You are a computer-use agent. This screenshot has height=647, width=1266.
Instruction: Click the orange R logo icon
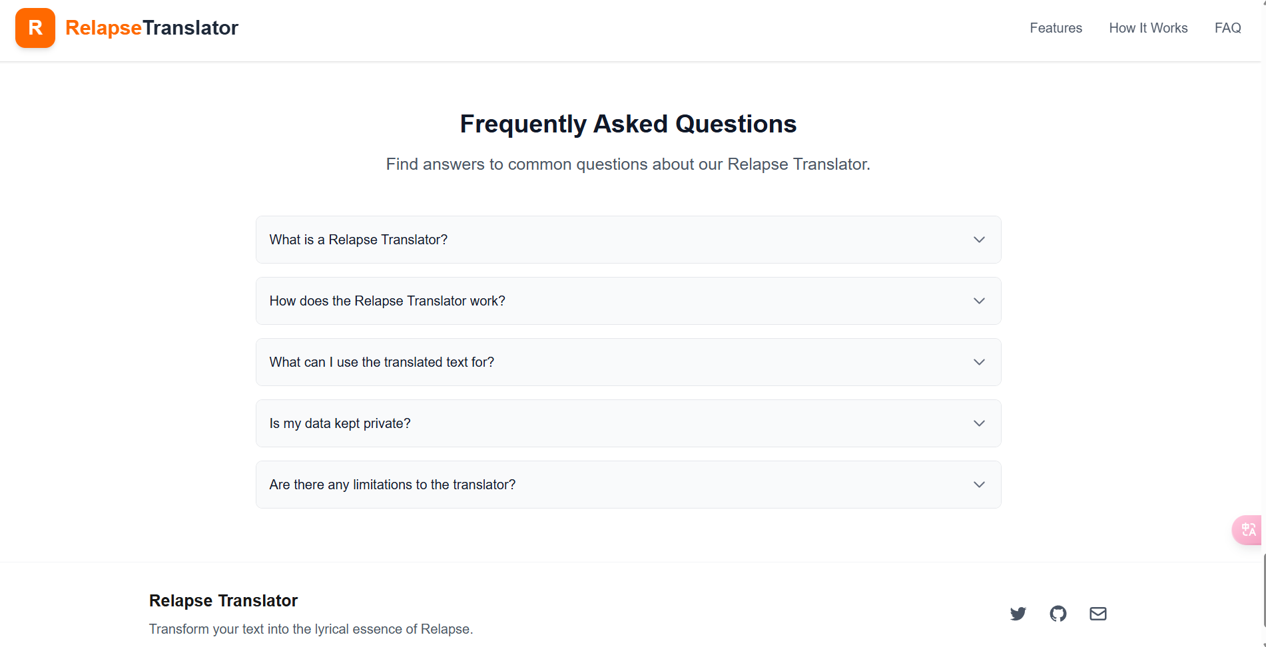click(x=35, y=28)
